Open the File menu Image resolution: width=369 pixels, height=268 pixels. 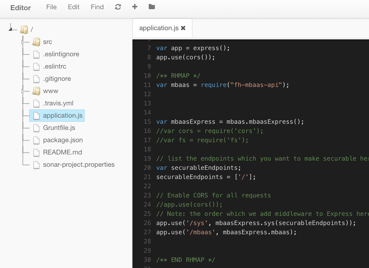click(51, 7)
